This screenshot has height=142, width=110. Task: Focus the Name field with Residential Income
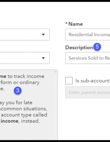[88, 34]
